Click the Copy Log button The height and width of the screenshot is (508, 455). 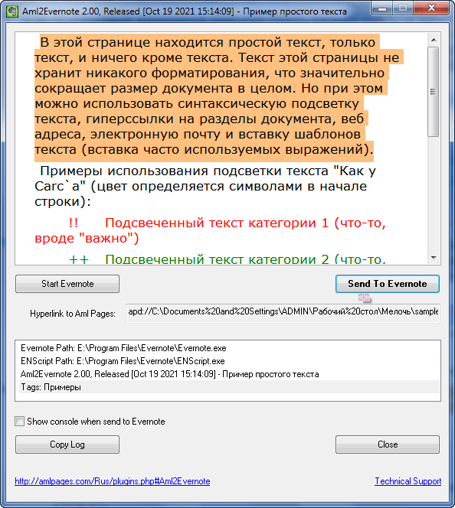(x=67, y=444)
